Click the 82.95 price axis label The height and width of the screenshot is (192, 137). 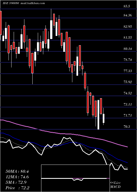coord(128,27)
